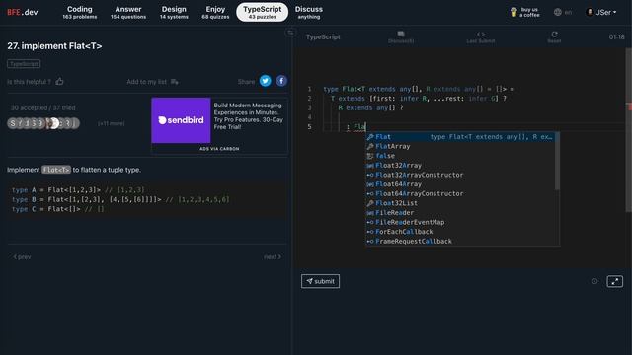The image size is (632, 355).
Task: Open the Sendbird ad image
Action: pyautogui.click(x=181, y=120)
